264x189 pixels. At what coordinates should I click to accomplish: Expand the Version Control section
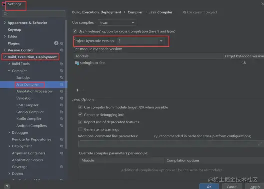coord(5,50)
